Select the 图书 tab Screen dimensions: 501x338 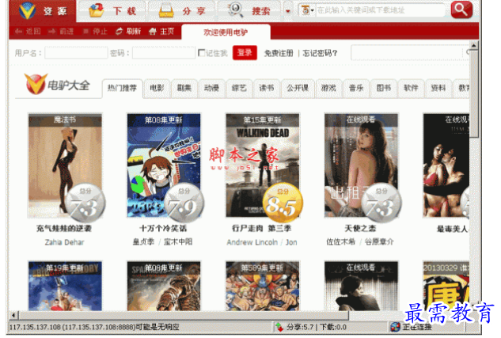[384, 88]
